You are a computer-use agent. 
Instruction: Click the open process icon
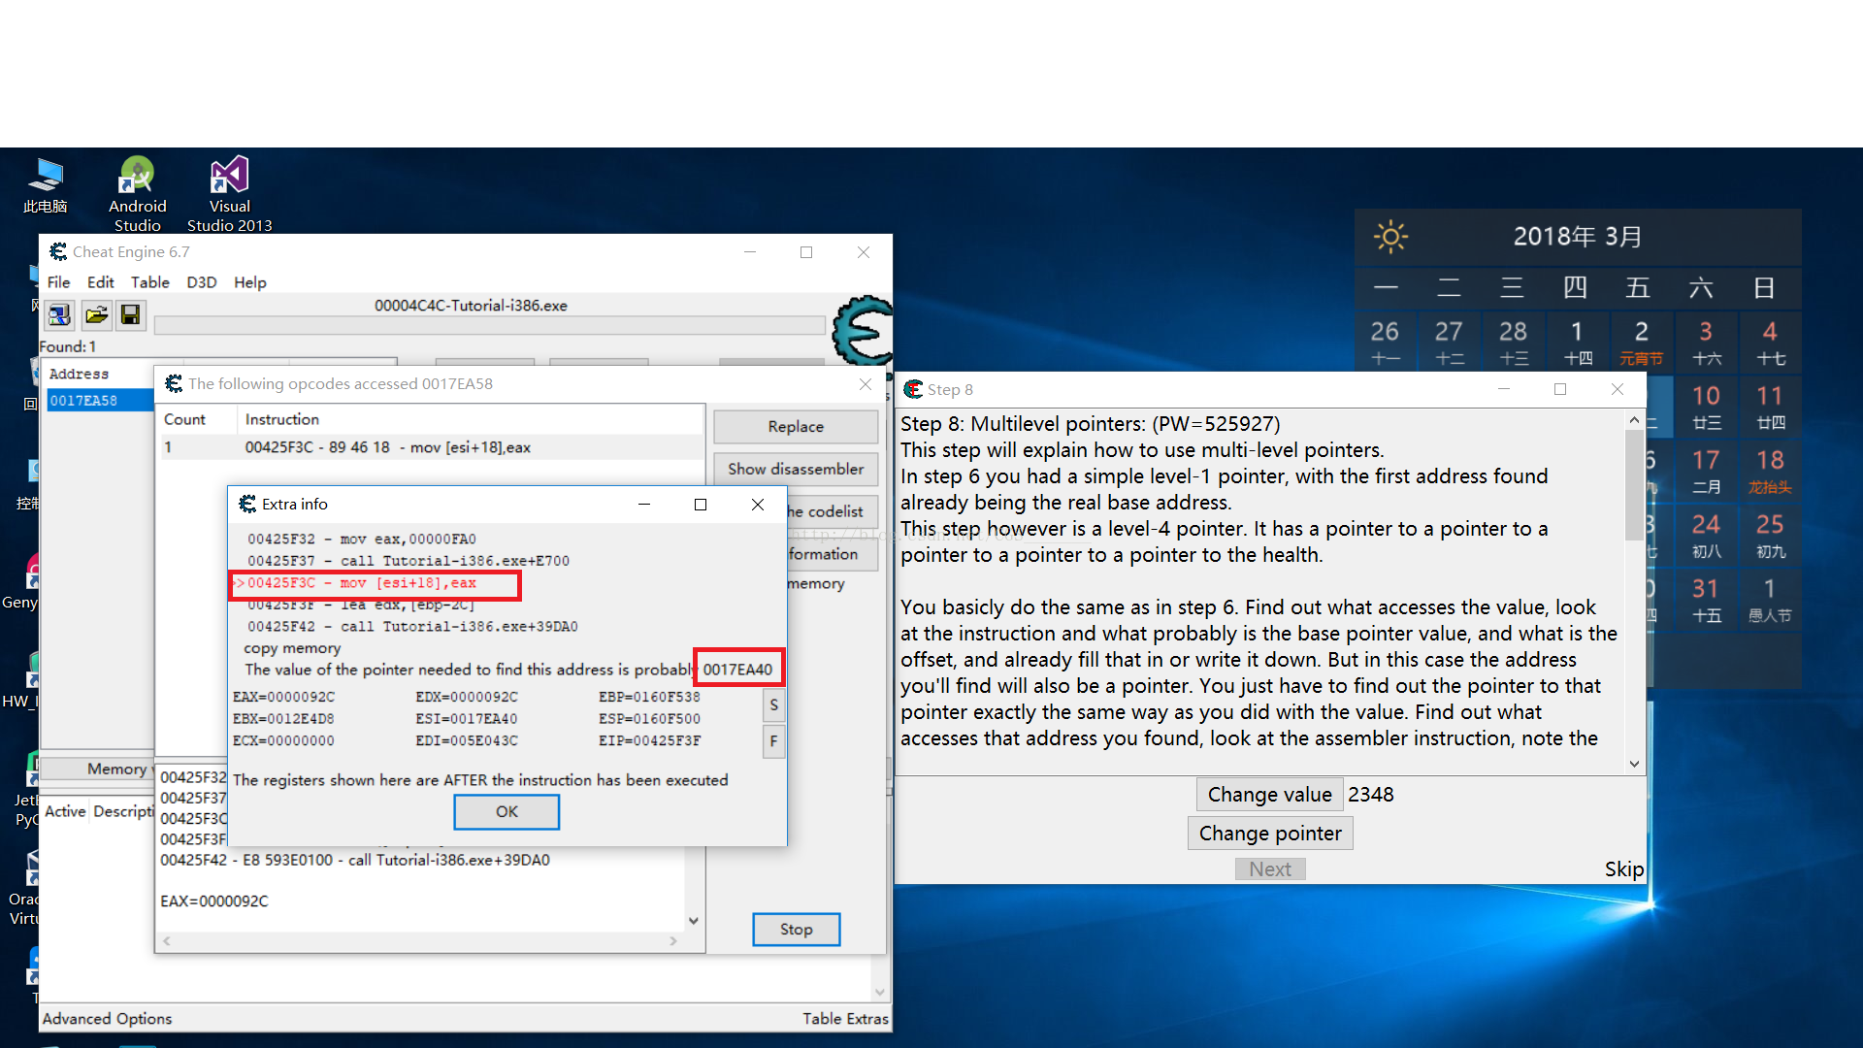[x=59, y=314]
